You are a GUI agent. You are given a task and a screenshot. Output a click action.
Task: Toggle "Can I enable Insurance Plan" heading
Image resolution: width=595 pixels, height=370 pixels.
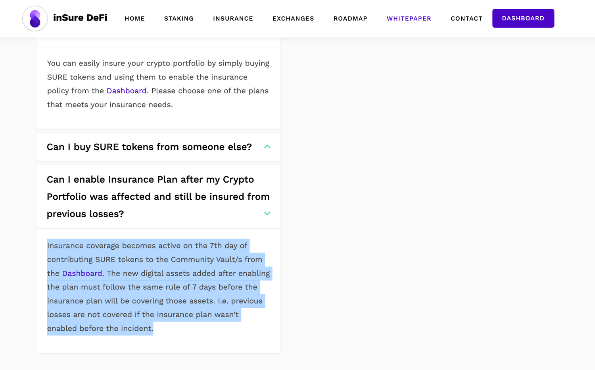(x=150, y=197)
